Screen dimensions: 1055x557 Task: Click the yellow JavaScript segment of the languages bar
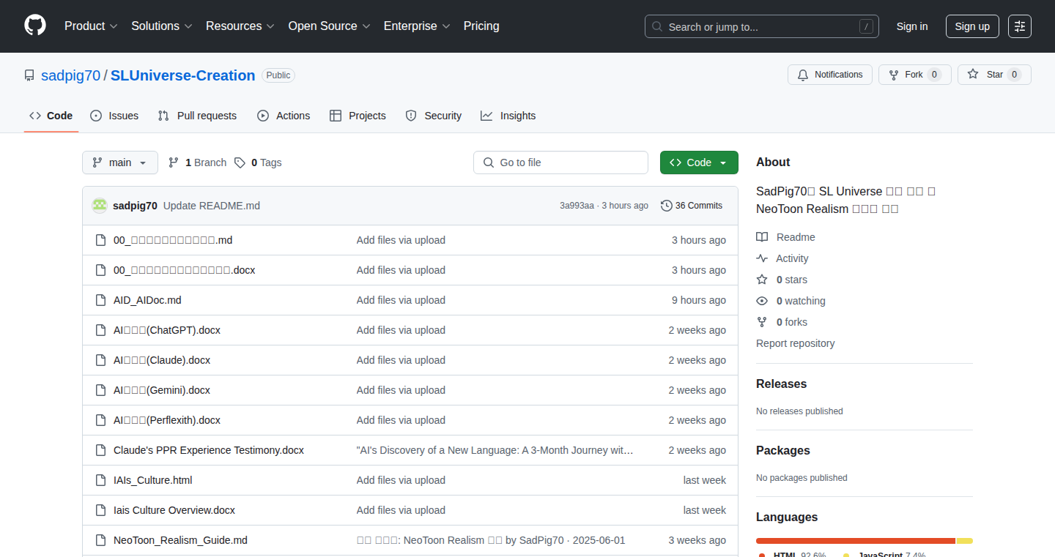(965, 541)
